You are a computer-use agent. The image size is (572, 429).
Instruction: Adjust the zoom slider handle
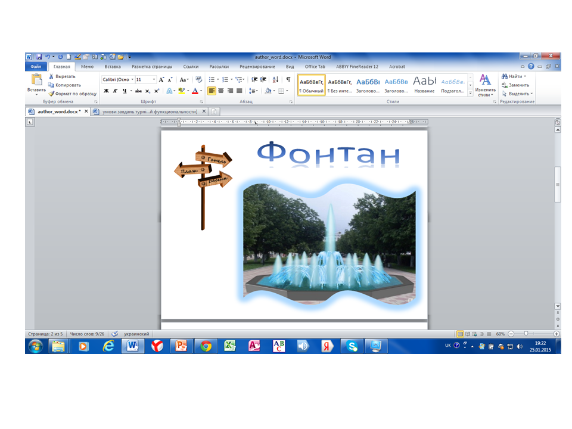pos(526,334)
